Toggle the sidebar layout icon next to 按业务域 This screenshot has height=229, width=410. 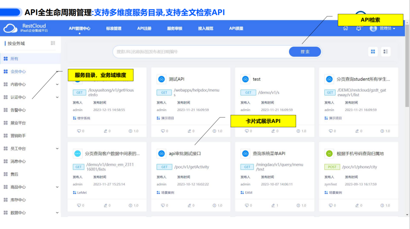coord(53,43)
